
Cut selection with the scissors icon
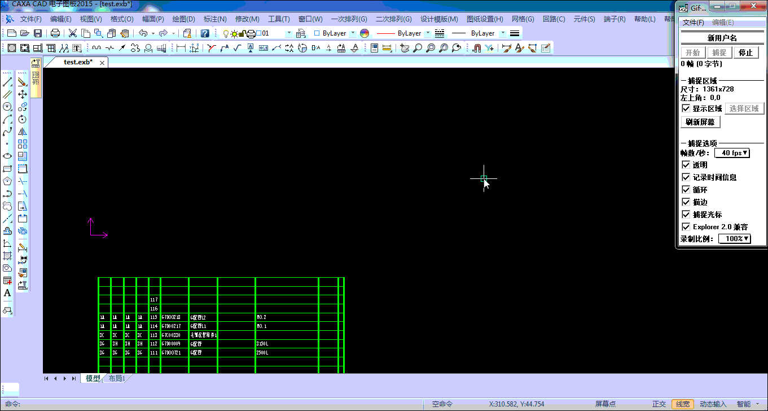click(x=73, y=33)
